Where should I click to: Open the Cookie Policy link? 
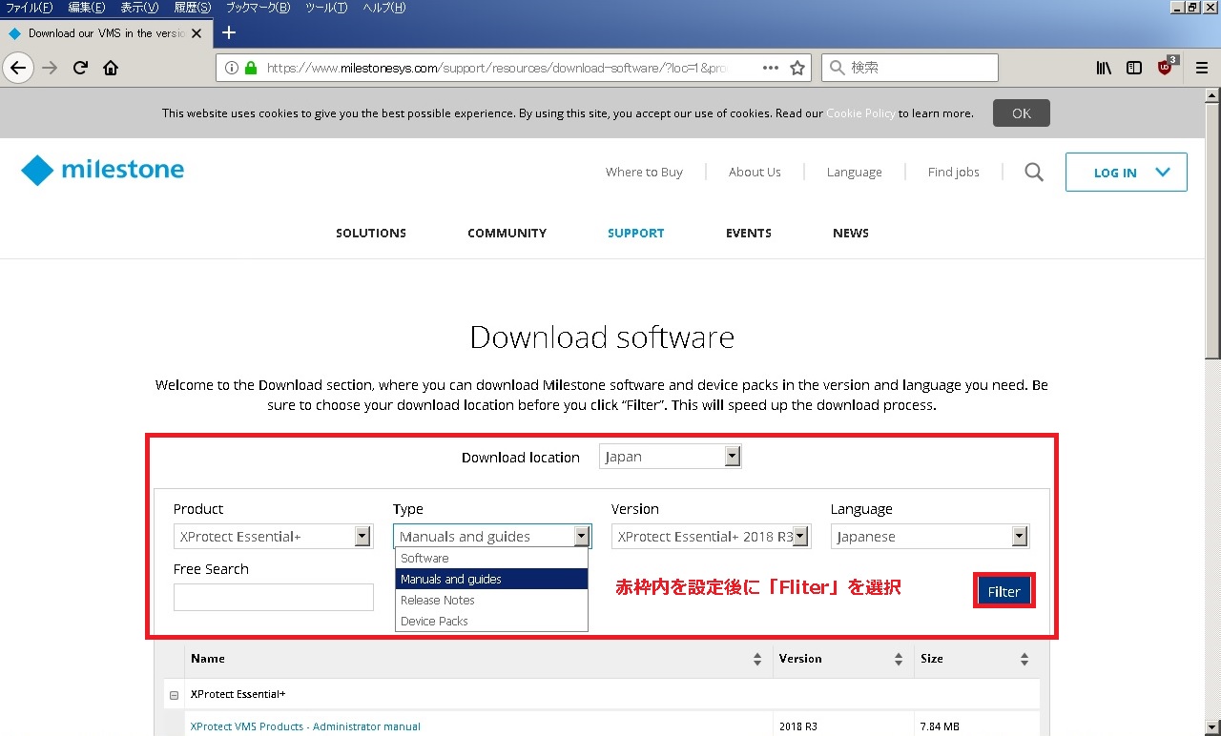pos(860,113)
